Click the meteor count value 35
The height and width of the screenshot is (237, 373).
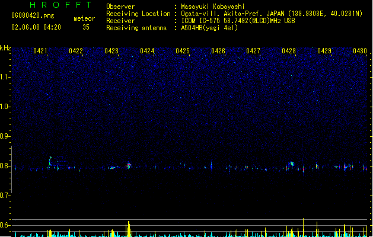86,27
